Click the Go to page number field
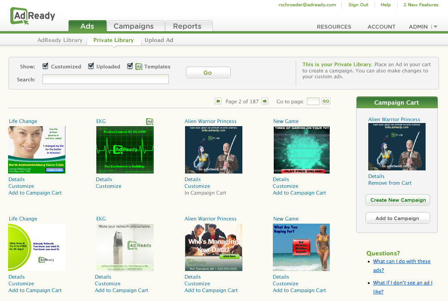The image size is (448, 301). 313,101
